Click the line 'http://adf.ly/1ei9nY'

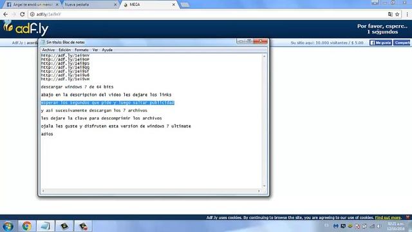tap(65, 55)
